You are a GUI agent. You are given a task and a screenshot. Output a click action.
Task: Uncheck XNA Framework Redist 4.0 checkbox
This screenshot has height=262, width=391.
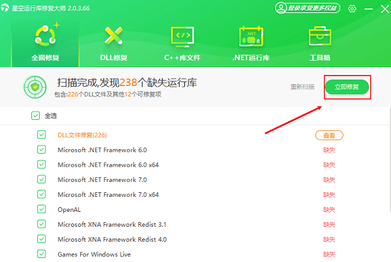click(42, 239)
